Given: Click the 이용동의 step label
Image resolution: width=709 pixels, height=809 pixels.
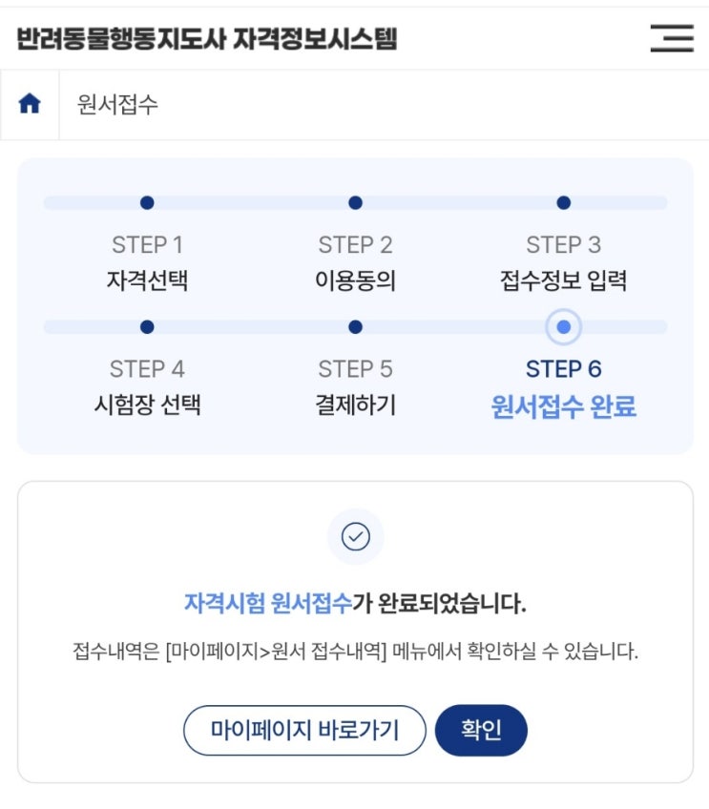Looking at the screenshot, I should pos(356,280).
